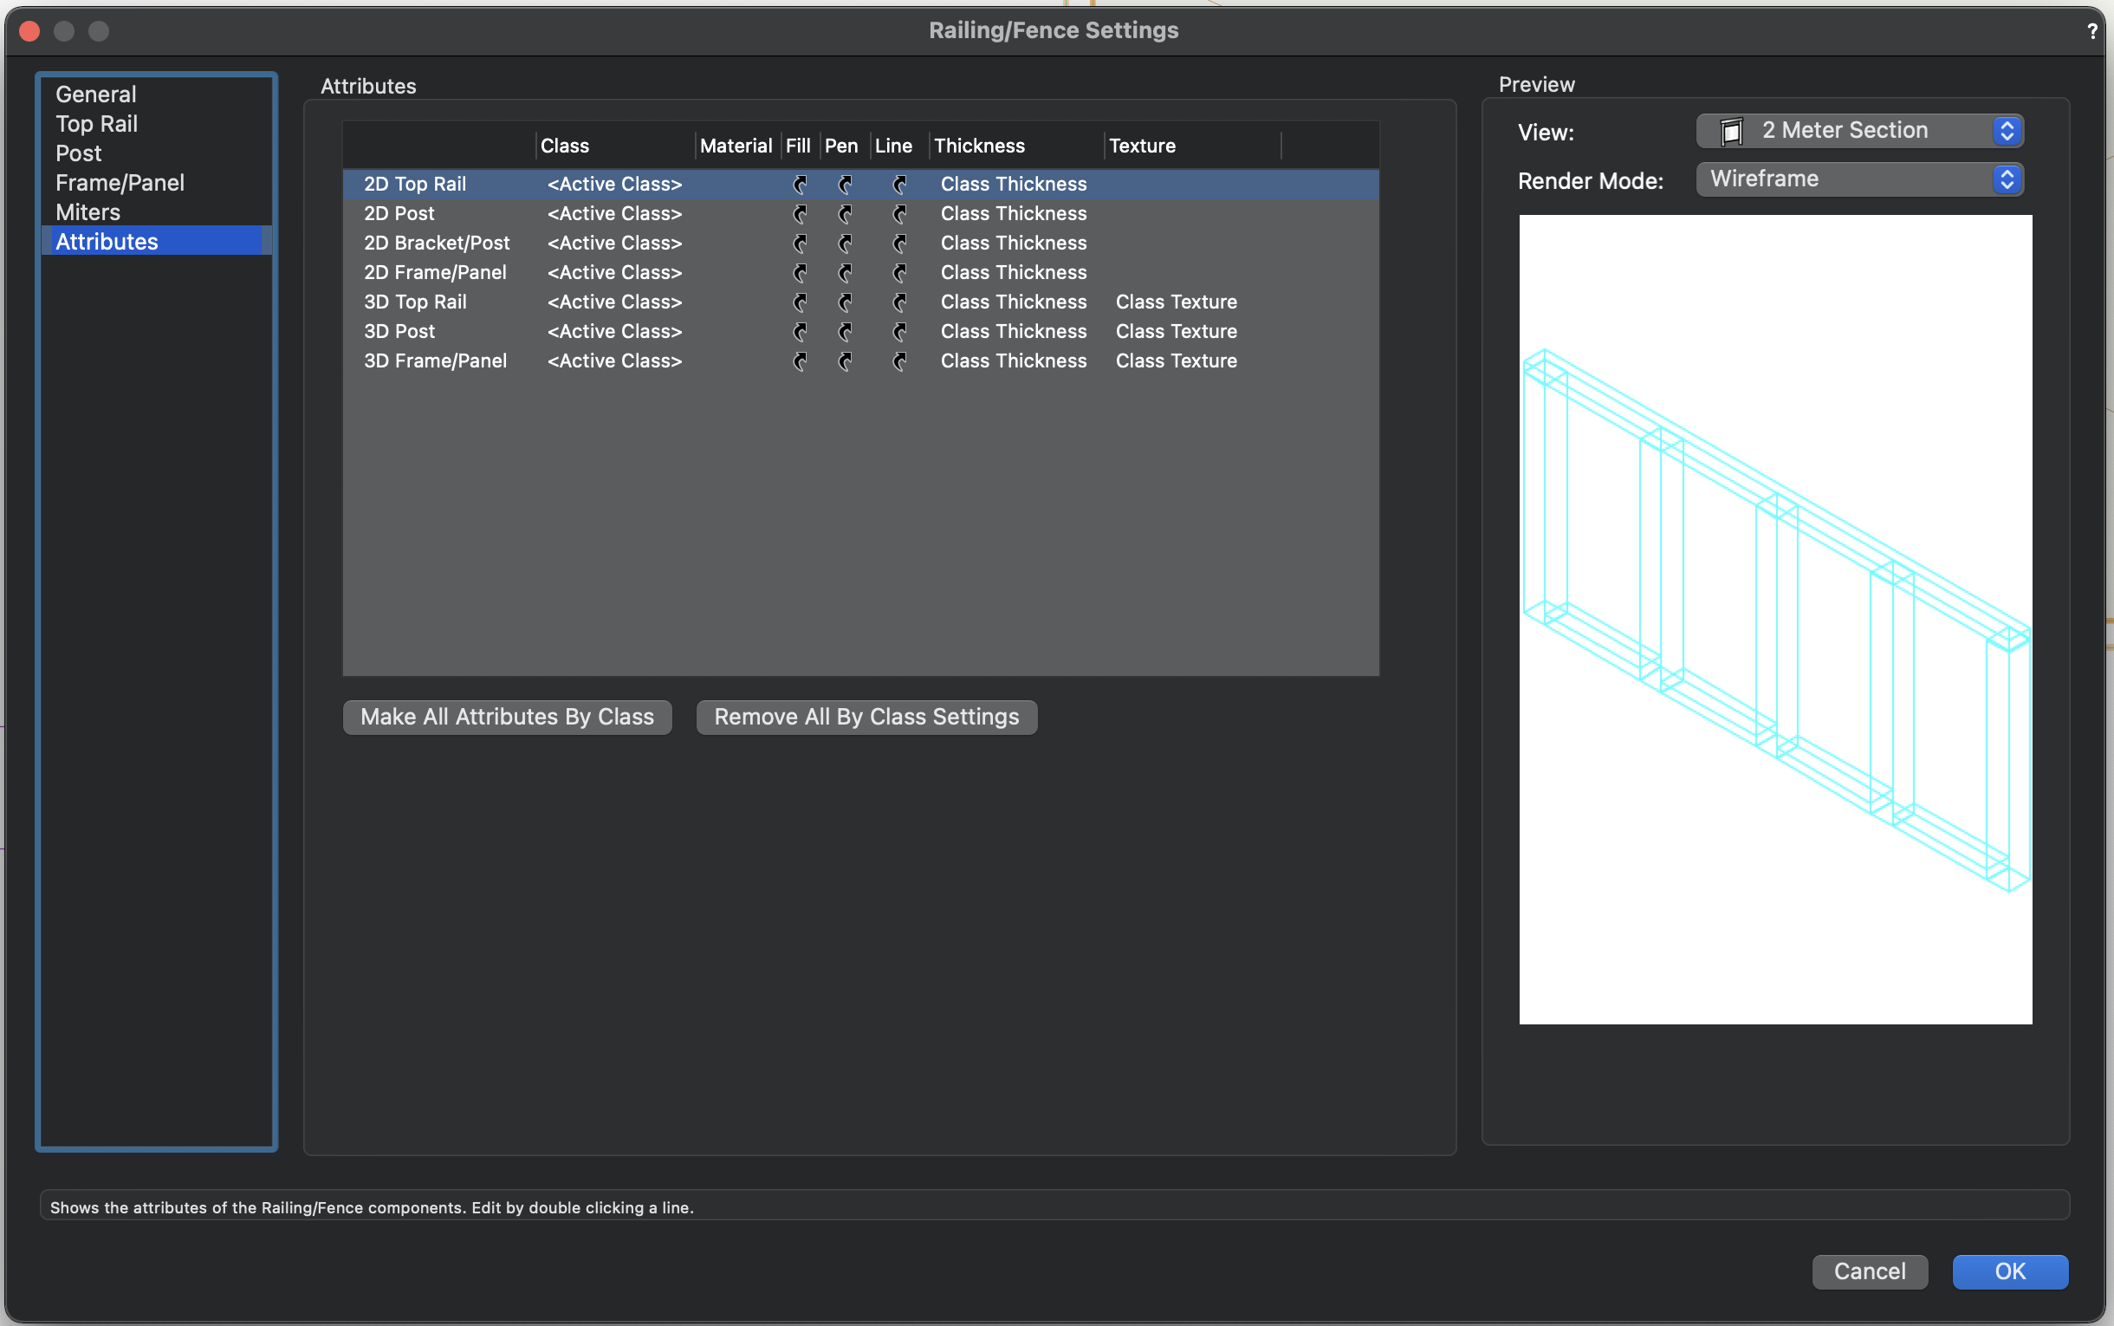
Task: Open the View 2 Meter Section dropdown
Action: pos(1859,131)
